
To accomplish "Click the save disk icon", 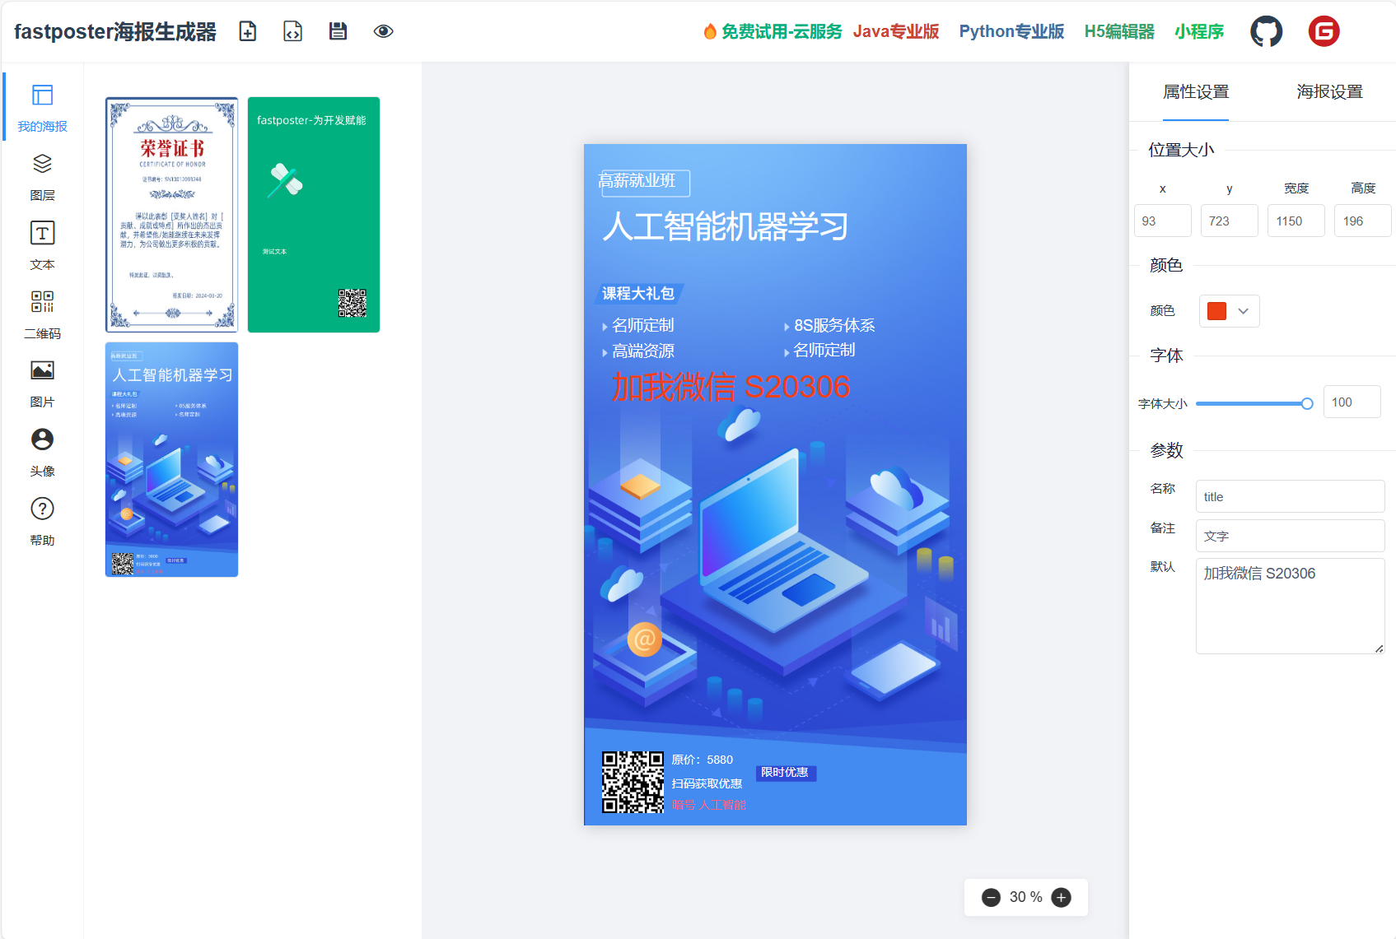I will (x=338, y=31).
